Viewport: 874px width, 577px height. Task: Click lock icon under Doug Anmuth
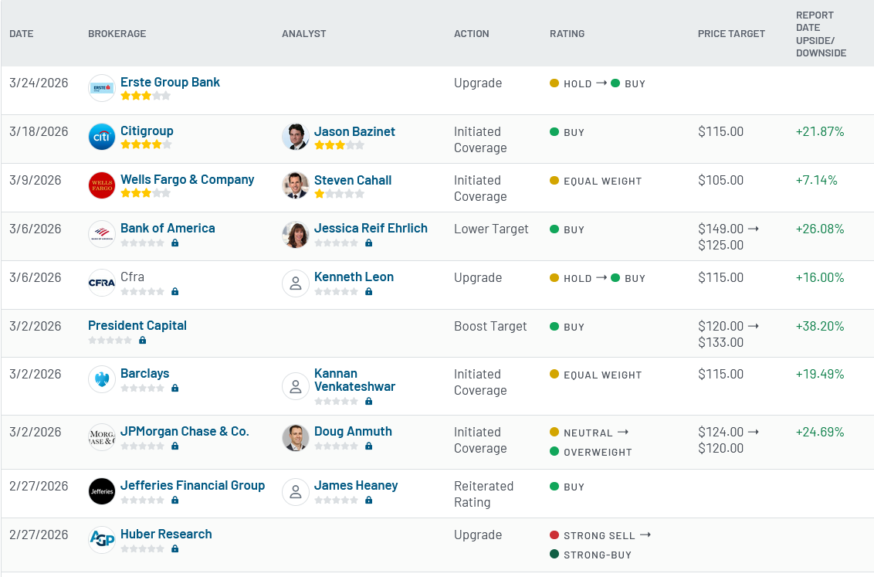(368, 446)
